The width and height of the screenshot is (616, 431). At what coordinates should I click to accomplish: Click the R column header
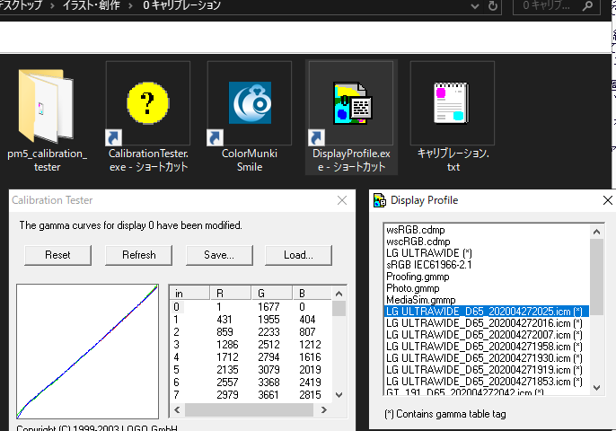230,293
